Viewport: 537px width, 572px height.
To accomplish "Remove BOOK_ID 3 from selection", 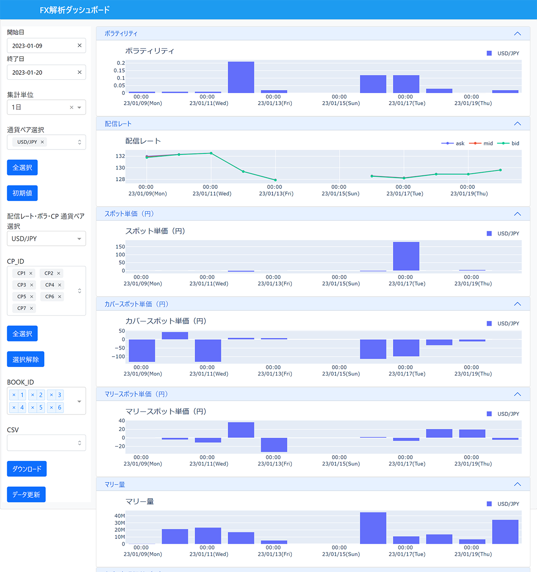I will pos(51,395).
